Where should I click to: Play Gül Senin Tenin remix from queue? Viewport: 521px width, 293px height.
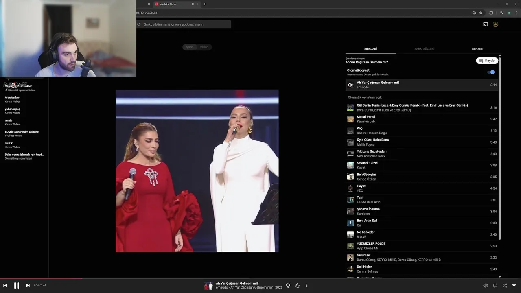pos(422,108)
